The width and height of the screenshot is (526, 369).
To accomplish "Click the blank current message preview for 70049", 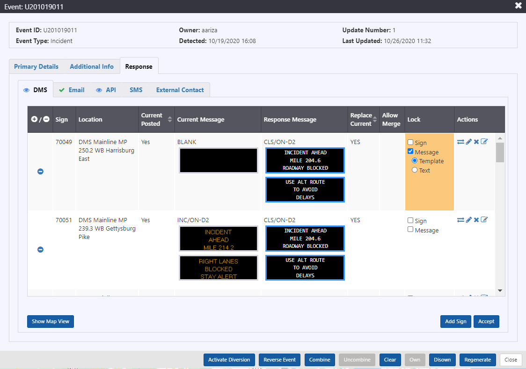I will tap(219, 160).
